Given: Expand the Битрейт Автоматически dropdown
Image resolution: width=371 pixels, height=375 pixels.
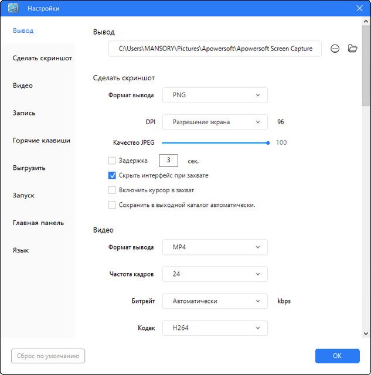Looking at the screenshot, I should click(215, 301).
